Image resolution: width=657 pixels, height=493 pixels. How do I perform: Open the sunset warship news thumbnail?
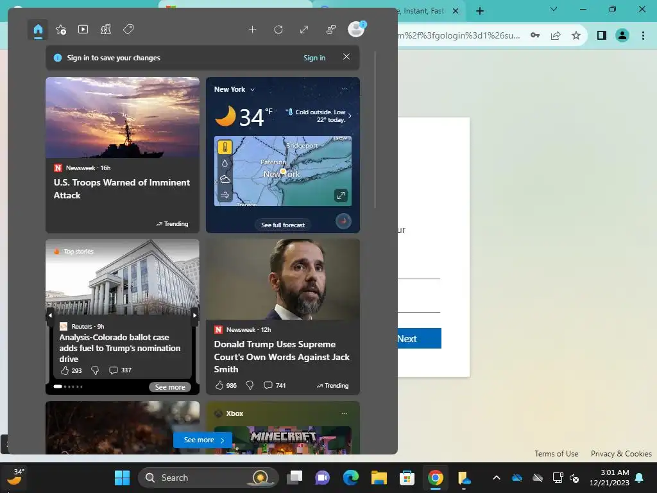point(123,117)
